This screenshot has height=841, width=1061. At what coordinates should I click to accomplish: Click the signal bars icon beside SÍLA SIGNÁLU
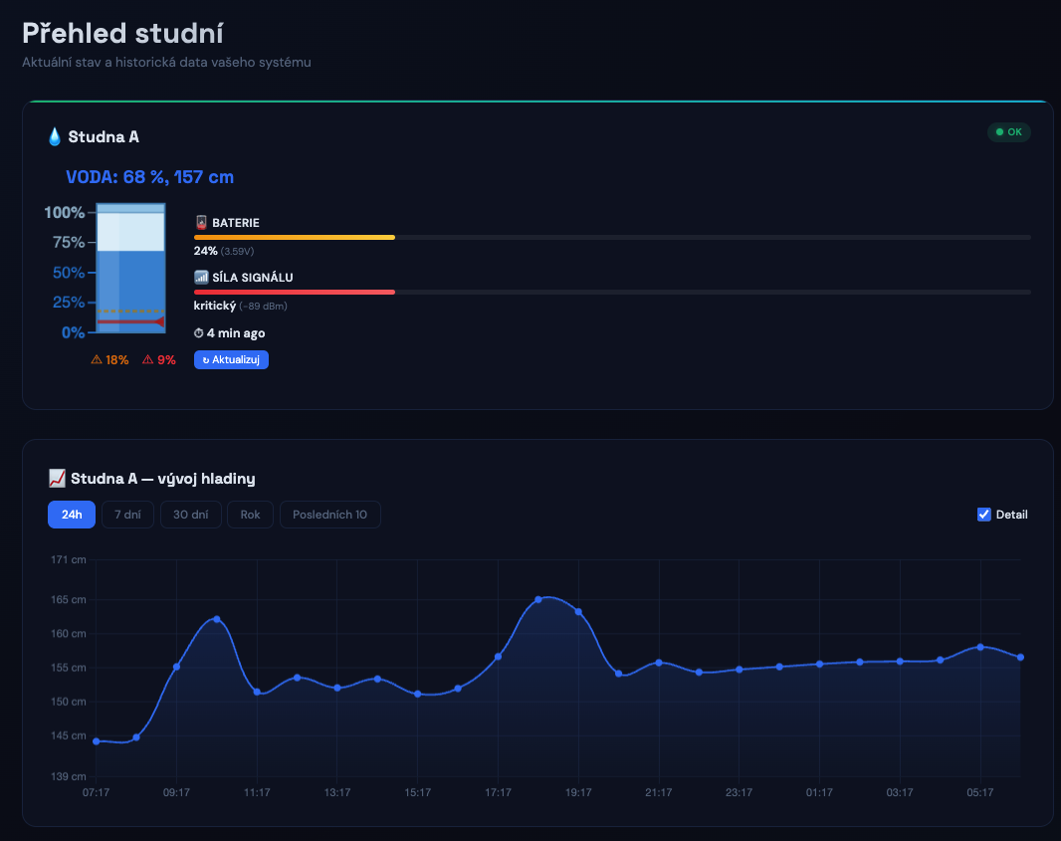pyautogui.click(x=202, y=277)
